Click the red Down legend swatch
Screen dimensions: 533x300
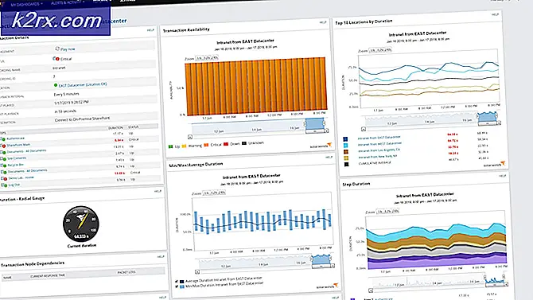coord(226,144)
